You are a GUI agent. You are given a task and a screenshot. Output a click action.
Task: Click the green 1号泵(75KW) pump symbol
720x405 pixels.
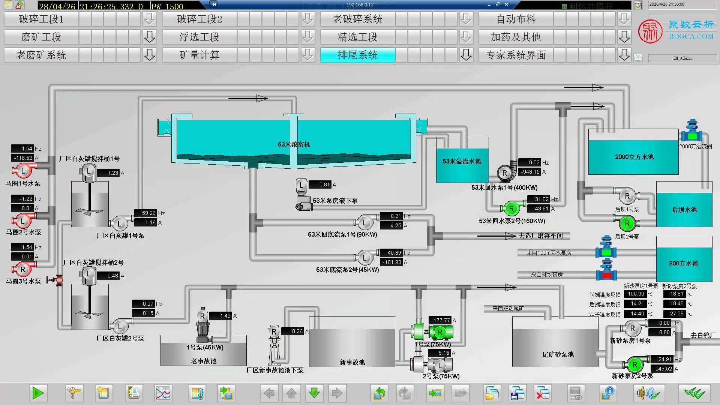pyautogui.click(x=432, y=330)
